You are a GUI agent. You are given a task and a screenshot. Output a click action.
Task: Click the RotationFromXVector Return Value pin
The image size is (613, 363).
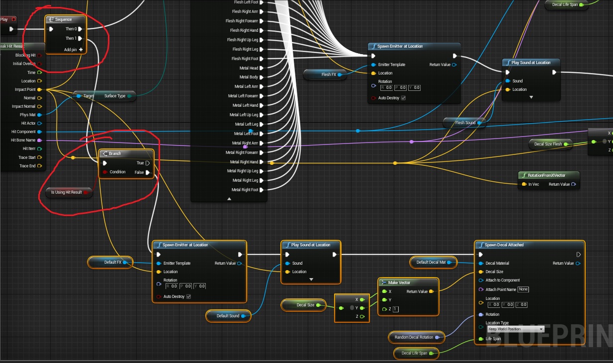pos(574,184)
